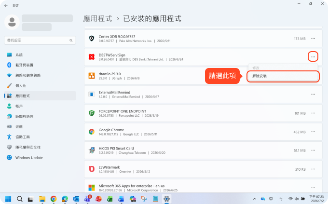Image resolution: width=328 pixels, height=204 pixels.
Task: Open 協助工具 settings
Action: point(40,137)
